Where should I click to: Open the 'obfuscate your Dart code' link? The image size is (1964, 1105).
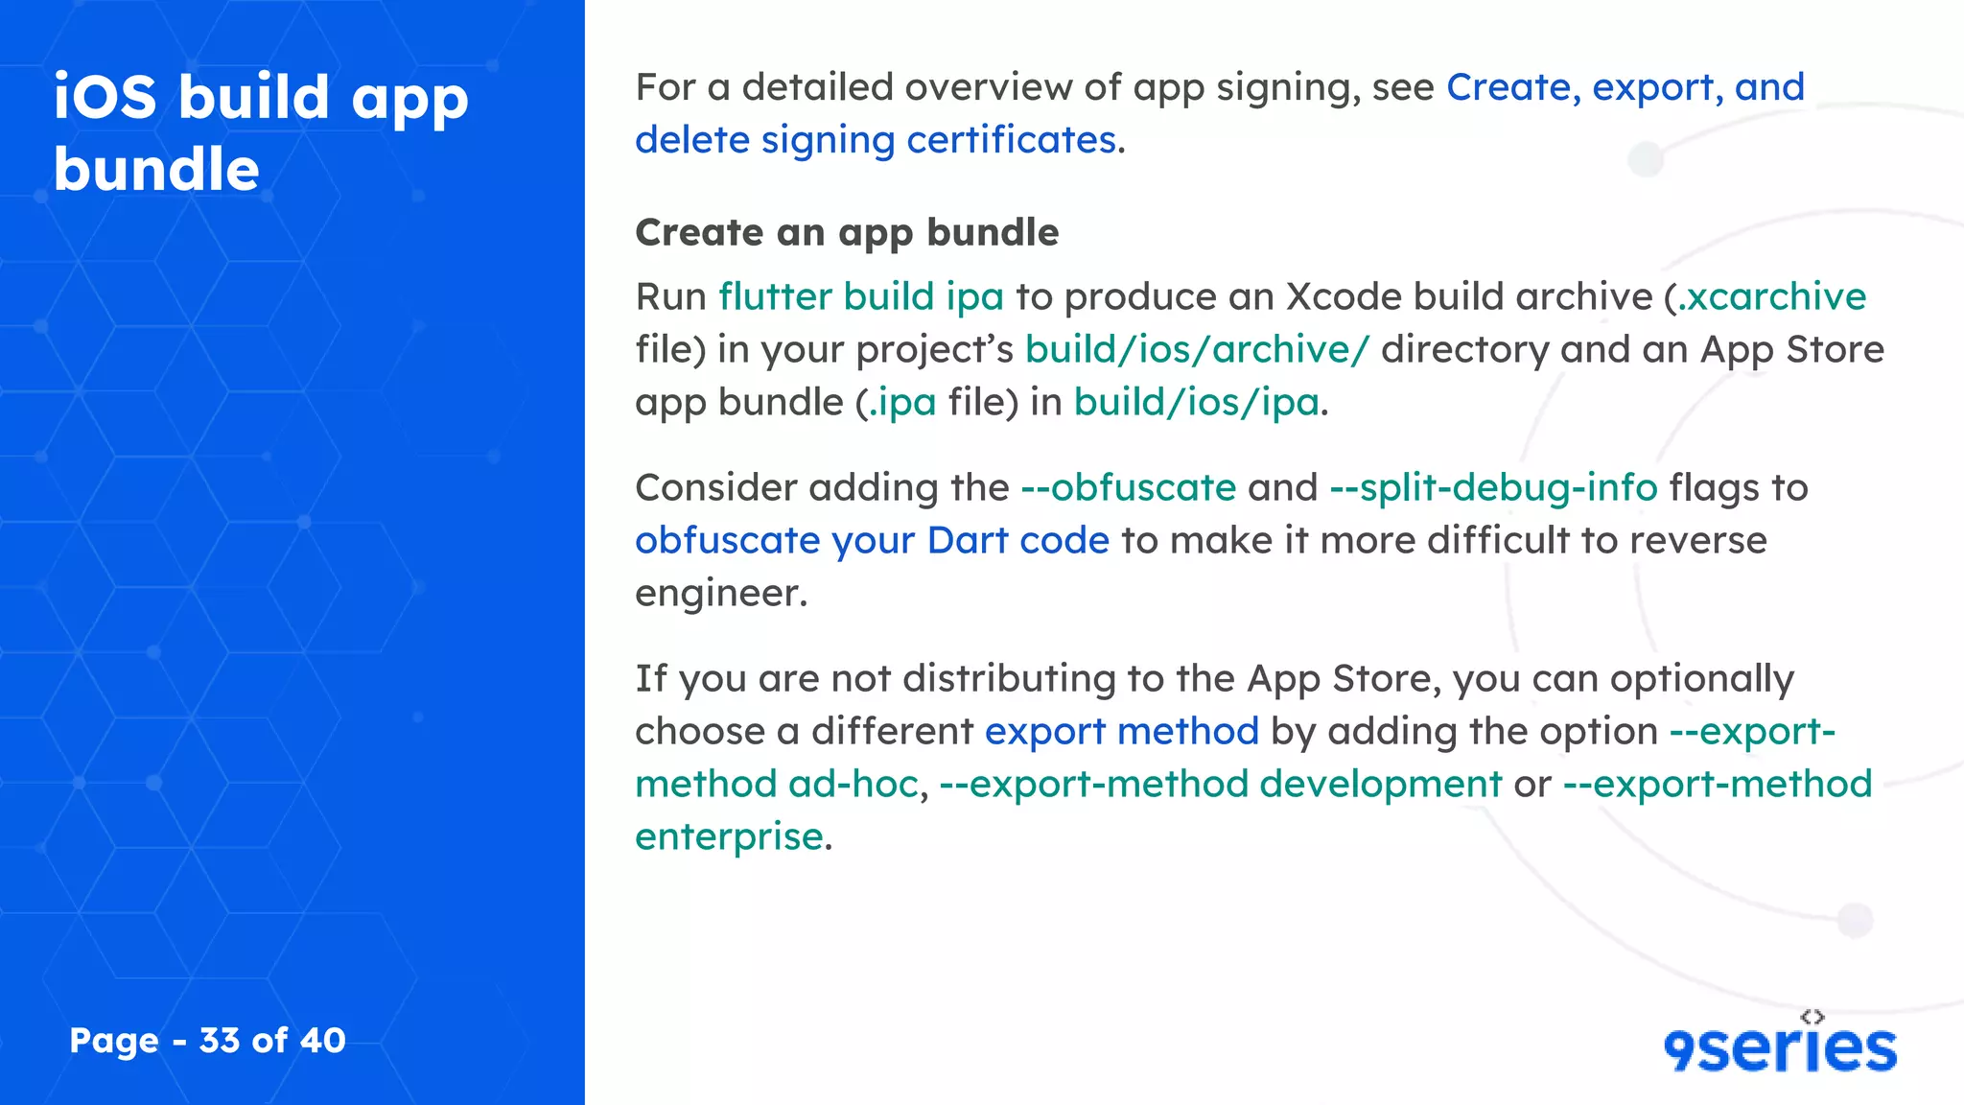(x=872, y=540)
